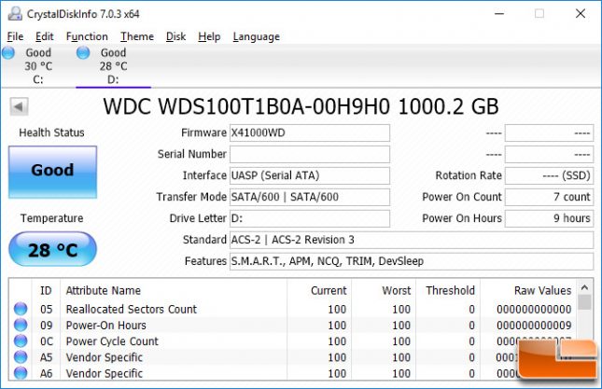Select the A5 Vendor Specific row

[292, 357]
